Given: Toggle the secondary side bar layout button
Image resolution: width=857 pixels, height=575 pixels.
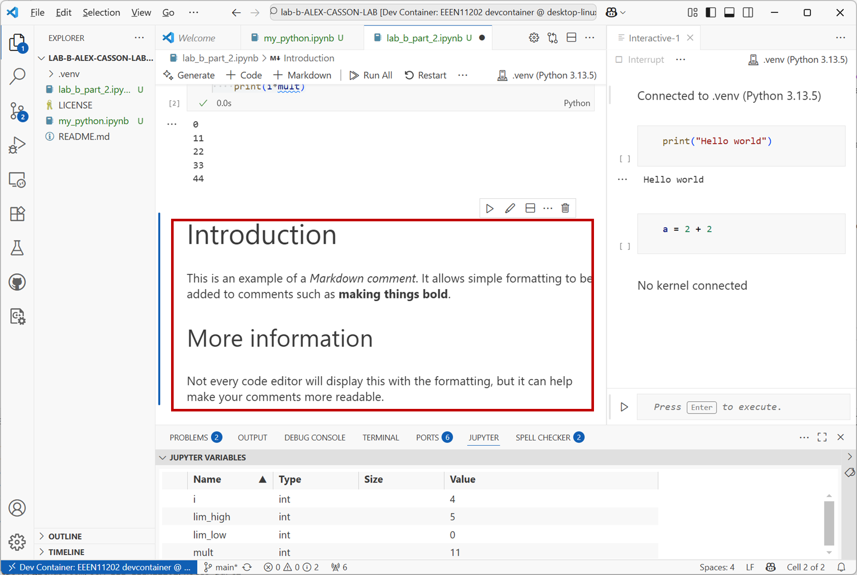Looking at the screenshot, I should click(748, 12).
